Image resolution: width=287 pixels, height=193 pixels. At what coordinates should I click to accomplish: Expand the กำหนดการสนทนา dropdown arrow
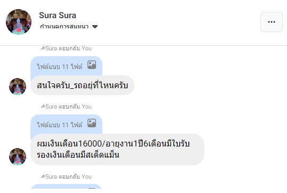(x=95, y=27)
